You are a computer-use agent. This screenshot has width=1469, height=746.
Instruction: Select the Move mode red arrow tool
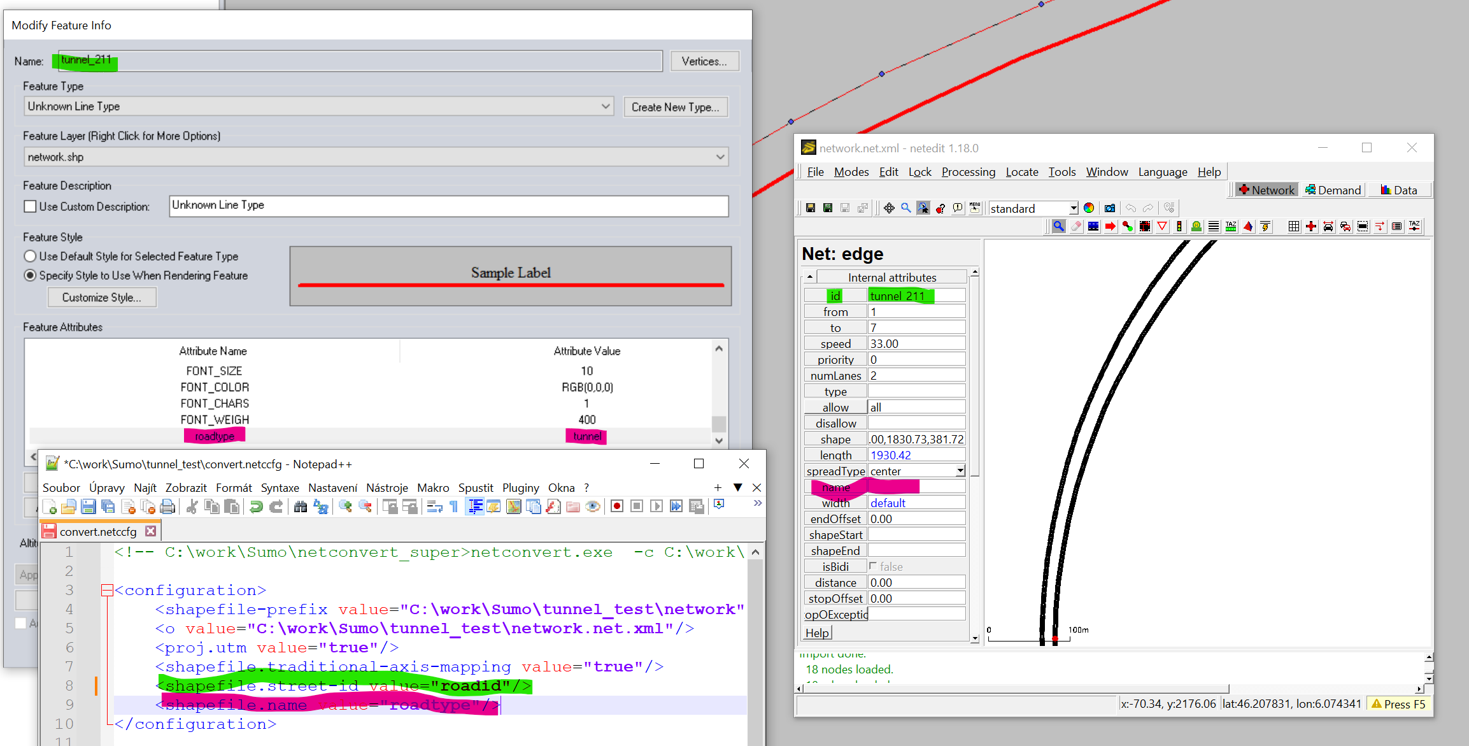coord(1111,226)
